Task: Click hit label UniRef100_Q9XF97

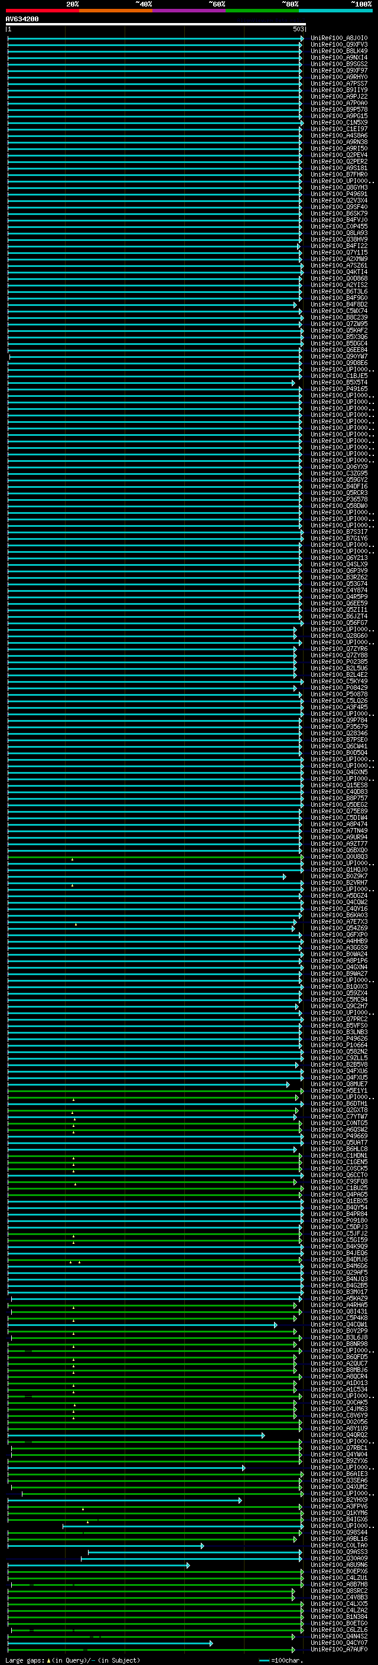Action: pos(338,70)
